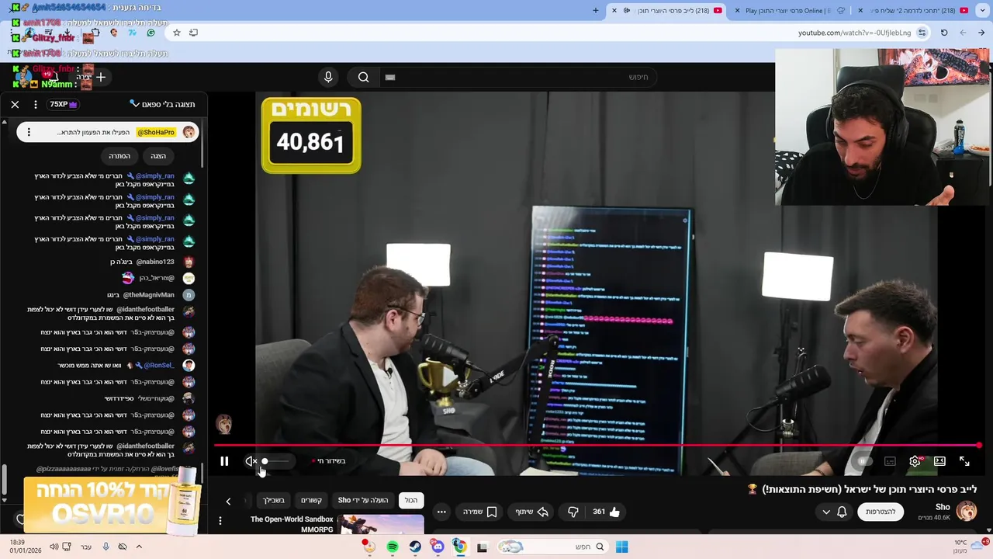Like the video with thumbs up (361)
Screen dimensions: 993x559
(x=607, y=512)
